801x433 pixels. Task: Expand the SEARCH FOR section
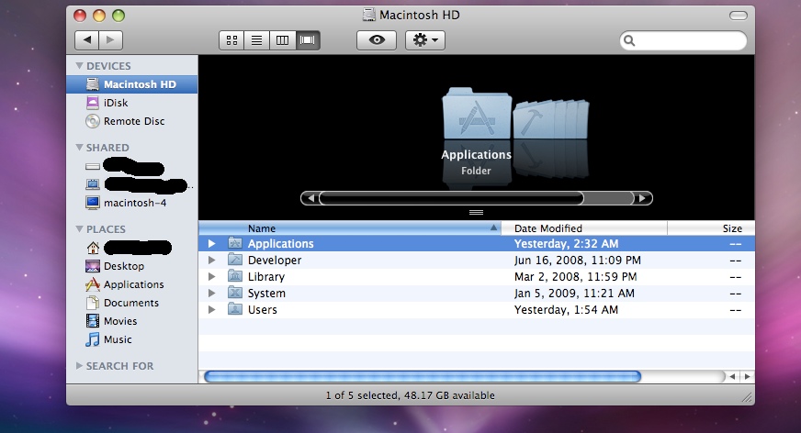coord(79,366)
